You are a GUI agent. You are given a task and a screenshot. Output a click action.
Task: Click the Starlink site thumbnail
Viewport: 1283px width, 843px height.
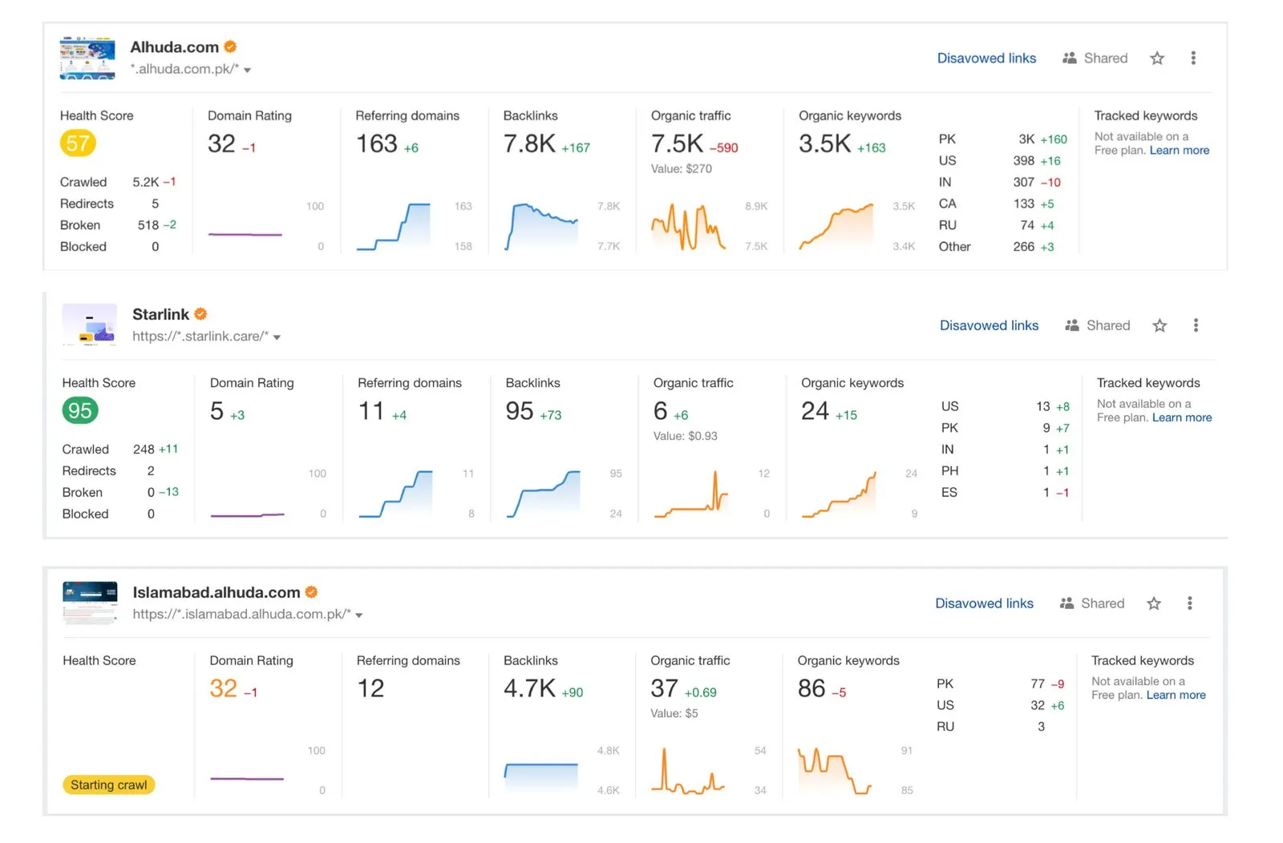coord(90,325)
